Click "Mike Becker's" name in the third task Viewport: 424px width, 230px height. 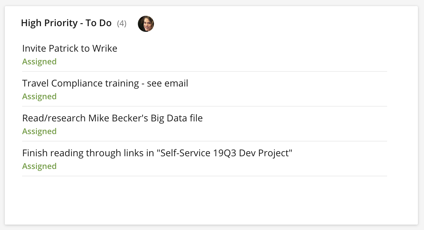[118, 118]
